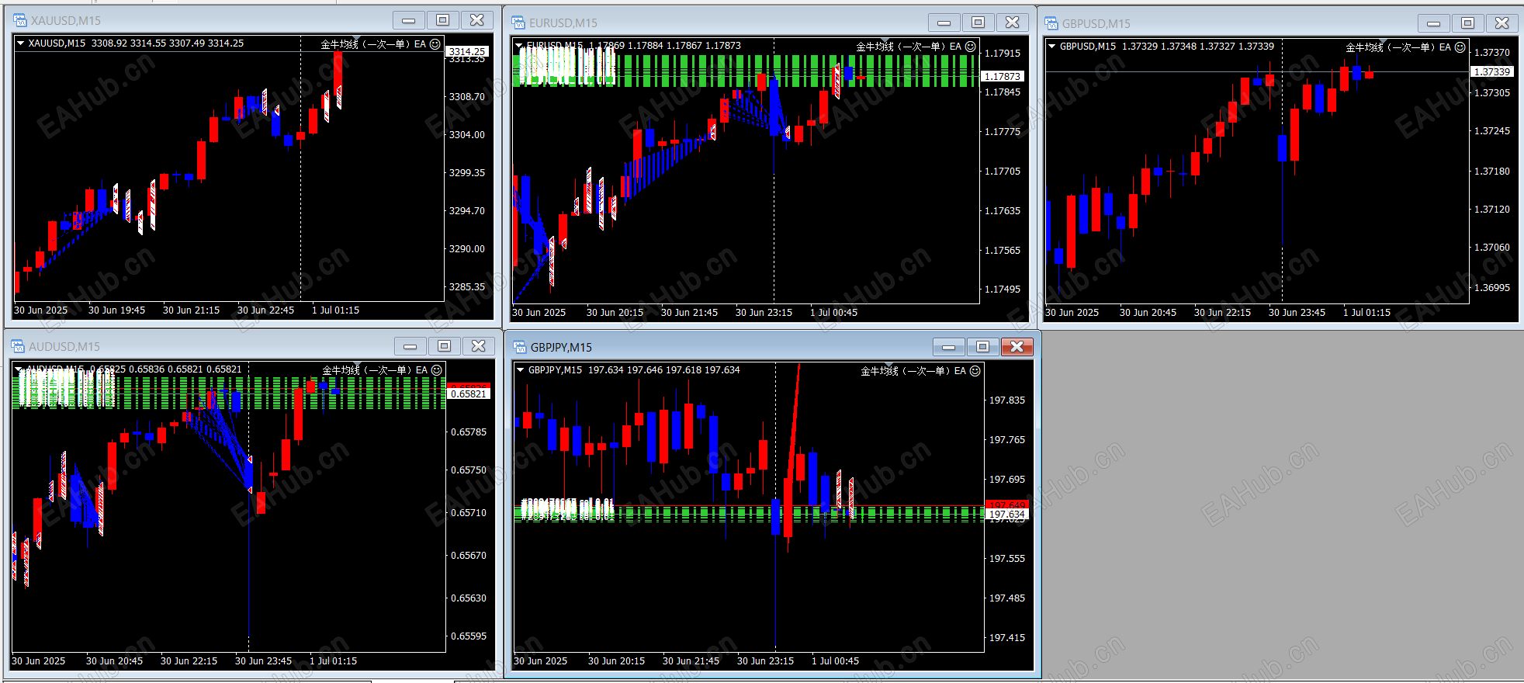Image resolution: width=1524 pixels, height=683 pixels.
Task: Click the 金牛均线 EA label on EURUSD chart
Action: pos(909,47)
